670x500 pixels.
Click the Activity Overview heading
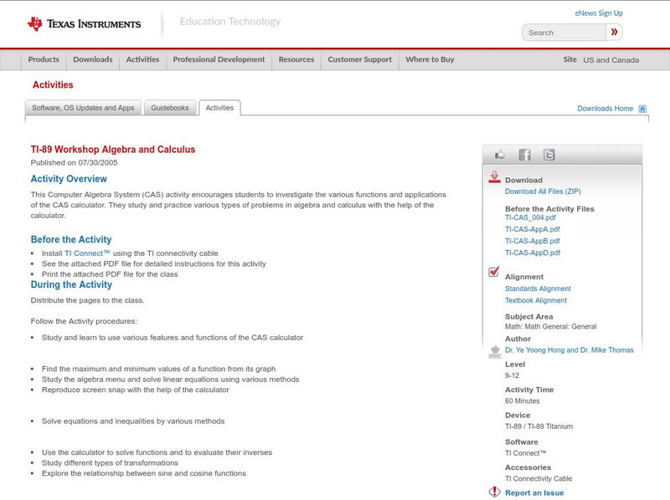(69, 179)
